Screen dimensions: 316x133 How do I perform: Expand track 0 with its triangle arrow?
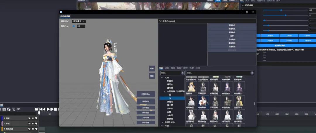coord(36,118)
